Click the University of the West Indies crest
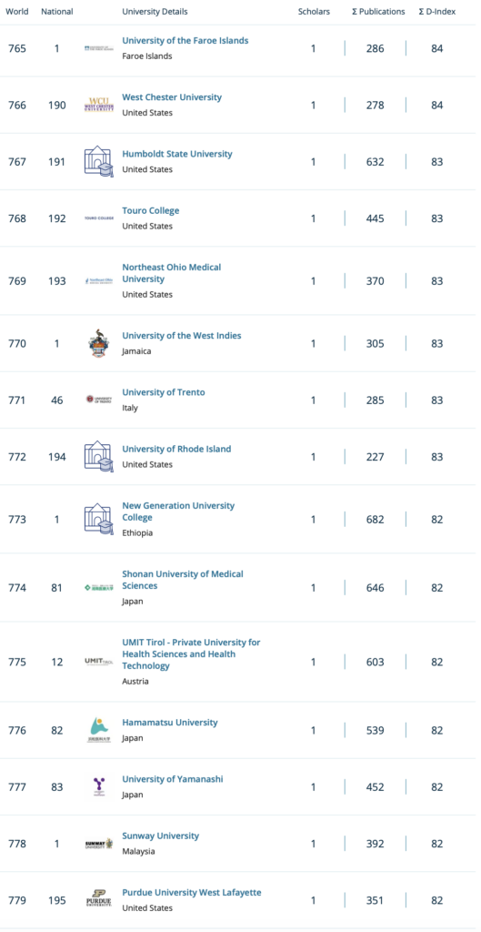This screenshot has width=481, height=932. pyautogui.click(x=98, y=343)
